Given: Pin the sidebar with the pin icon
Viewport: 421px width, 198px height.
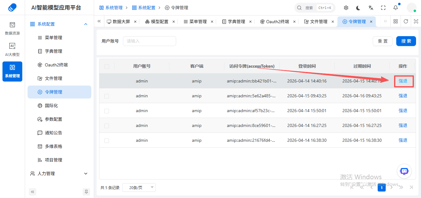Looking at the screenshot, I should pos(86,192).
